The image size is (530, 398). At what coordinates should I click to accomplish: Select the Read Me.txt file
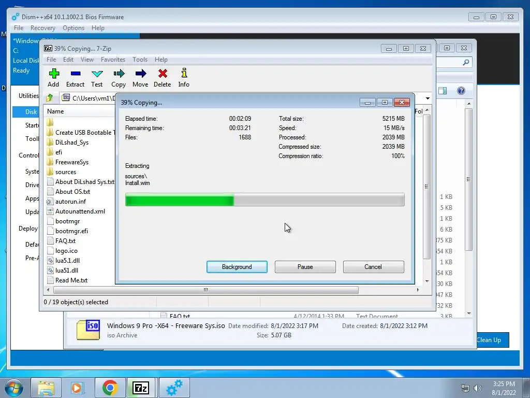67,280
